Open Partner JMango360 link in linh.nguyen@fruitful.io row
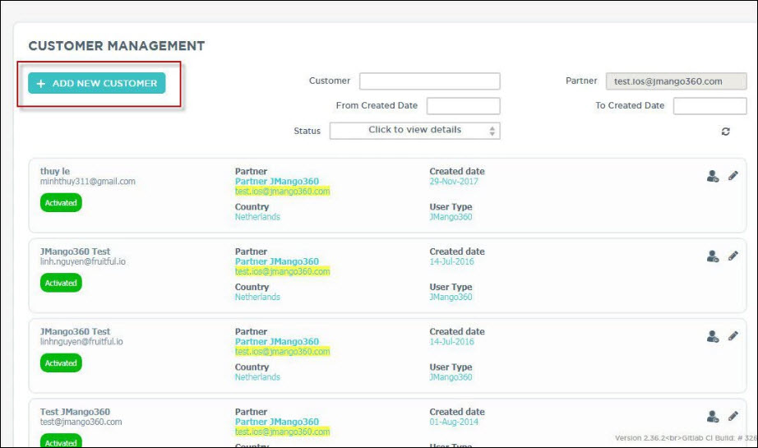This screenshot has width=758, height=448. (277, 261)
